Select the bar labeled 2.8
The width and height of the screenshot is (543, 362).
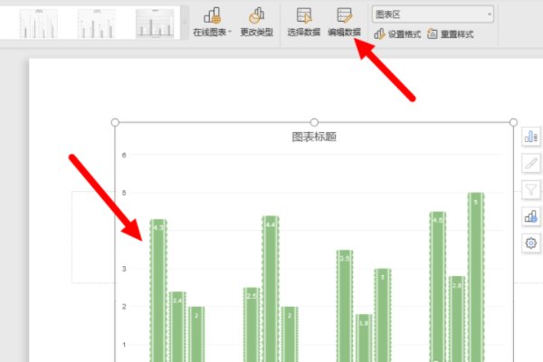click(457, 319)
